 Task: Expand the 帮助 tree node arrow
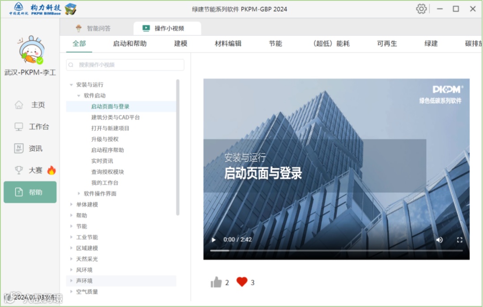(x=72, y=215)
